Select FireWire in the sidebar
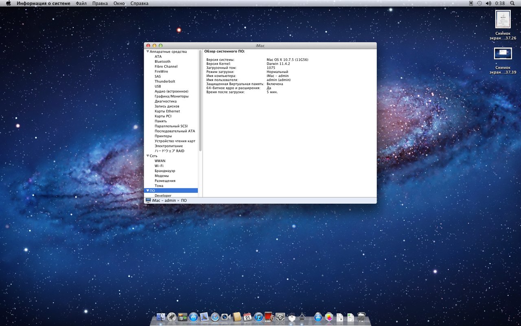Viewport: 521px width, 326px height. (161, 71)
